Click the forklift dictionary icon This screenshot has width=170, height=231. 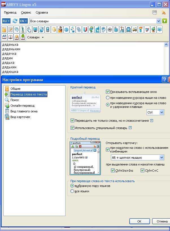click(x=135, y=30)
